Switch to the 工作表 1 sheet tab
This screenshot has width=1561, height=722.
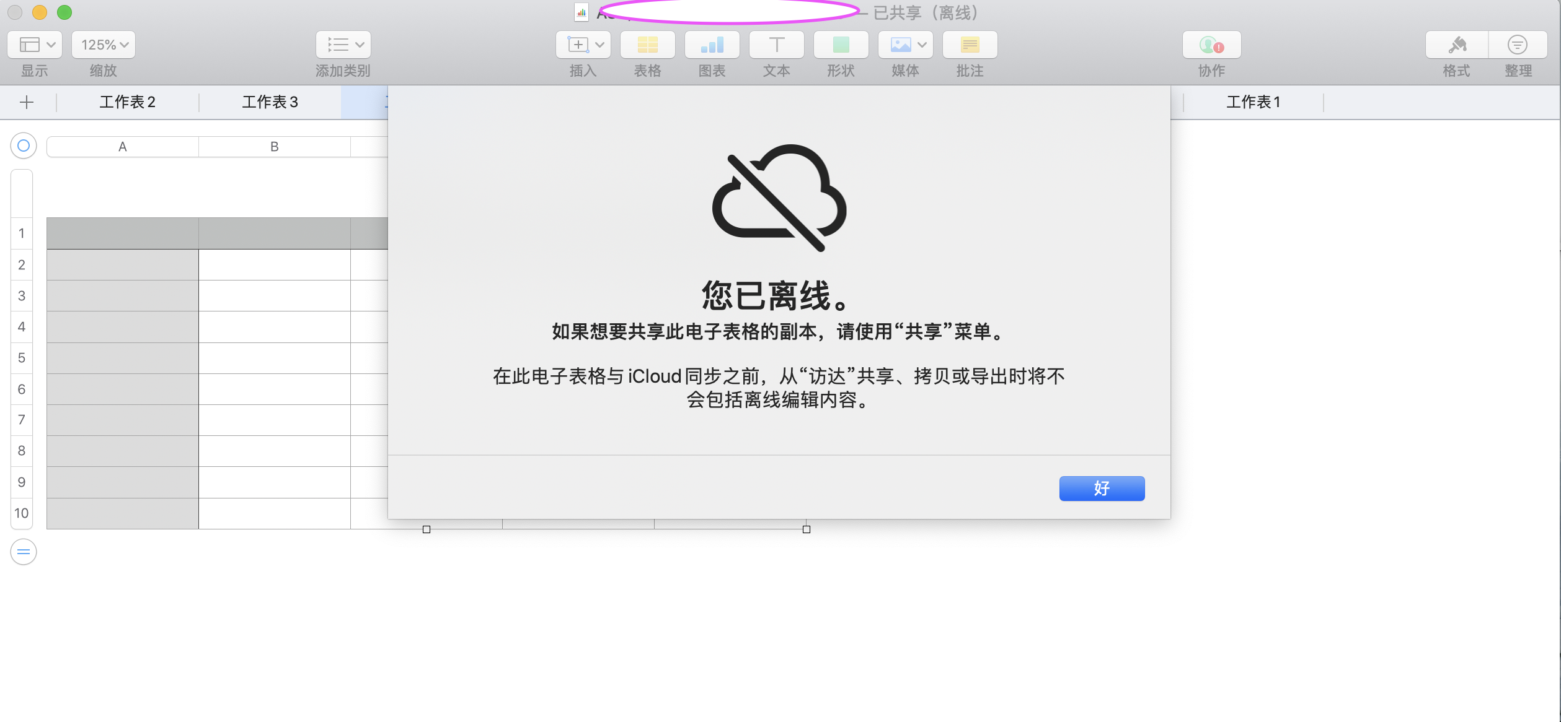tap(1253, 102)
